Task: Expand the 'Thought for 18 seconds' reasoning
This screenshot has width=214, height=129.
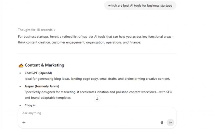Action: pos(35,30)
